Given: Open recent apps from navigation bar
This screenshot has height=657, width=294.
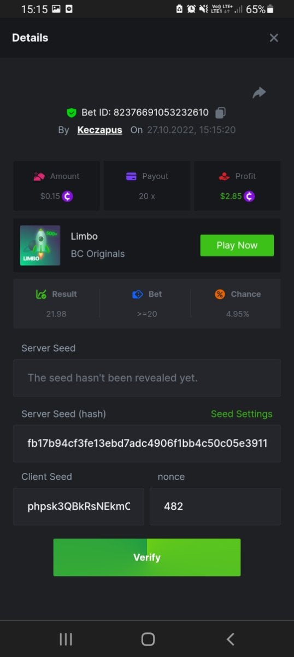Looking at the screenshot, I should pos(66,639).
